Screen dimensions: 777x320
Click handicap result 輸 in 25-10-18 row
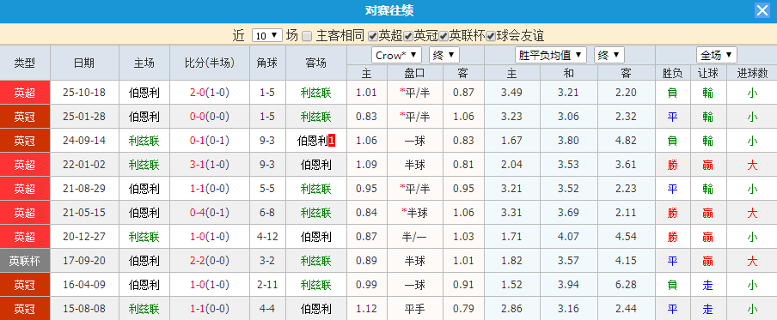tap(708, 93)
